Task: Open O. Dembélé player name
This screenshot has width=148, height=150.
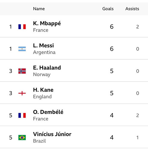Action: (48, 112)
